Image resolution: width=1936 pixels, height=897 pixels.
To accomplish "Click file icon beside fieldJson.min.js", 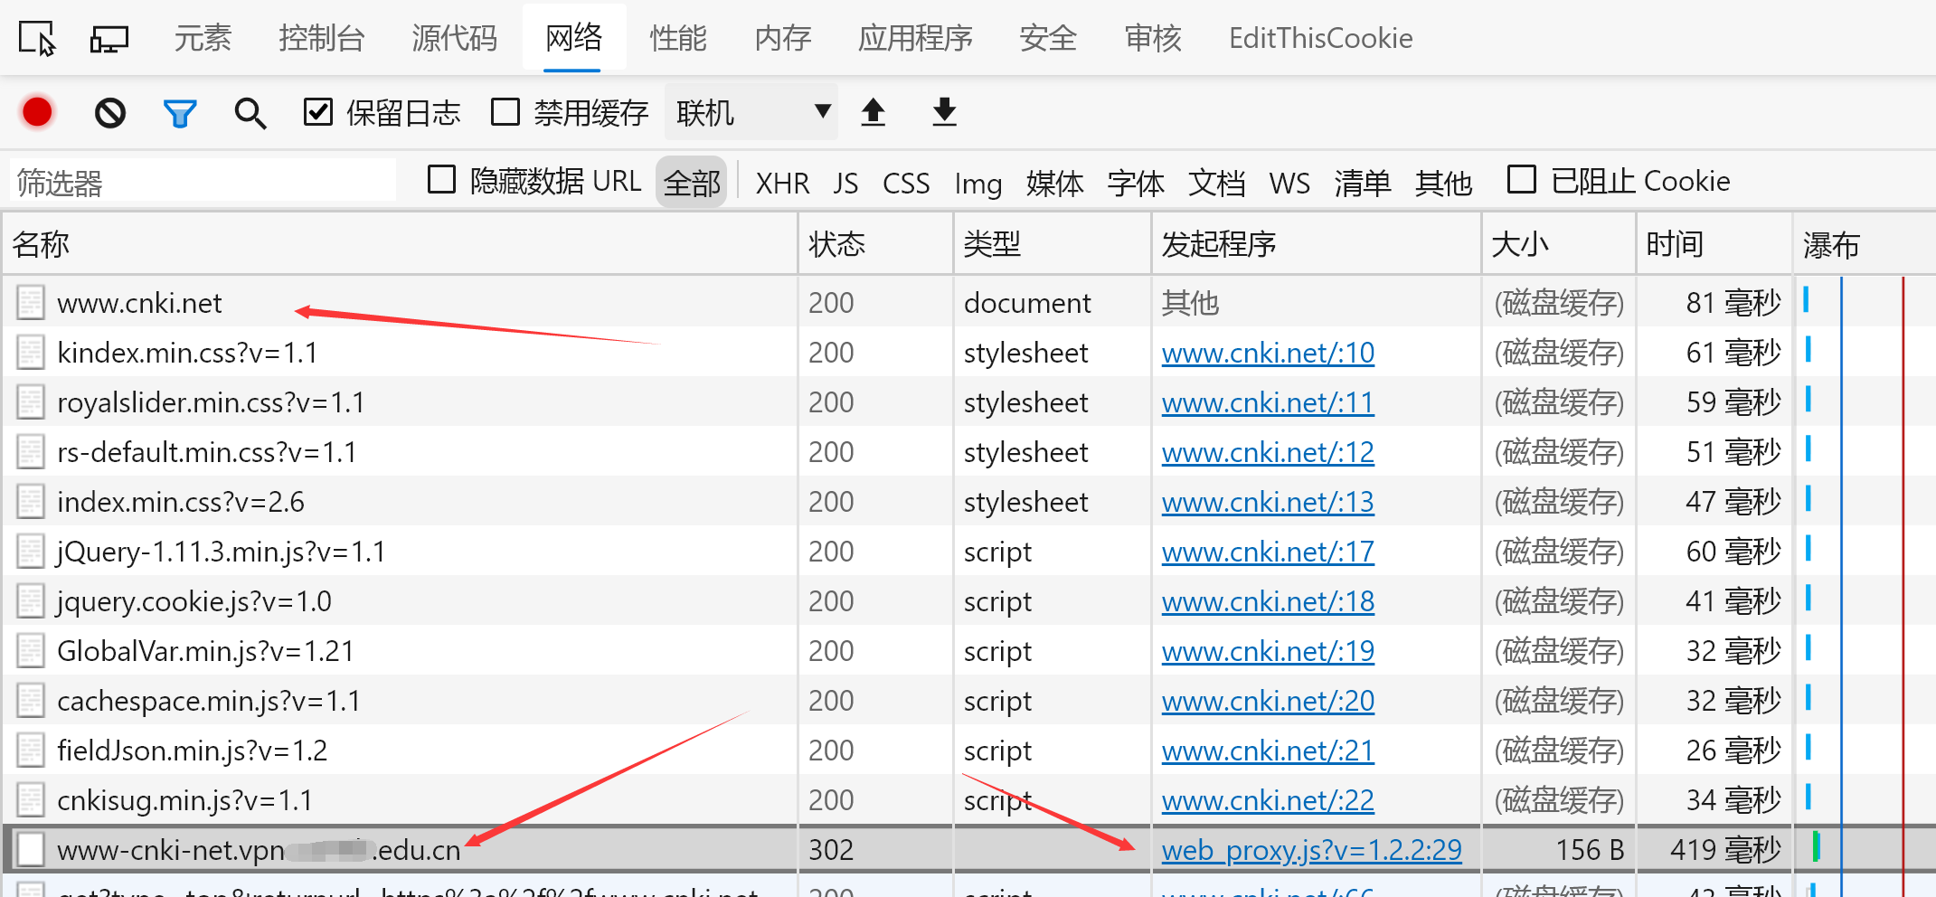I will coord(31,751).
